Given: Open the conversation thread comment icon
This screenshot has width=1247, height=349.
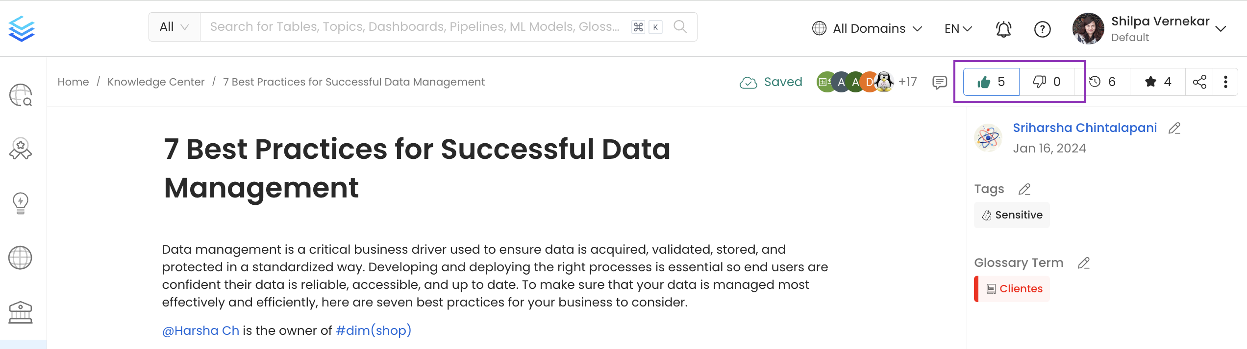Looking at the screenshot, I should pyautogui.click(x=939, y=82).
